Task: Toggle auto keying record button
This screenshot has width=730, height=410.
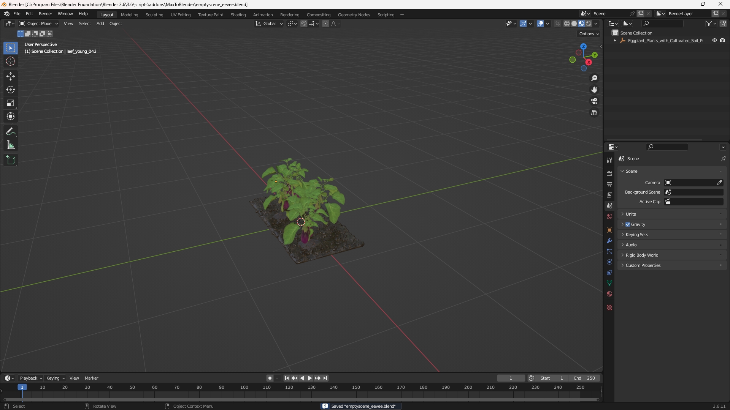Action: [270, 378]
